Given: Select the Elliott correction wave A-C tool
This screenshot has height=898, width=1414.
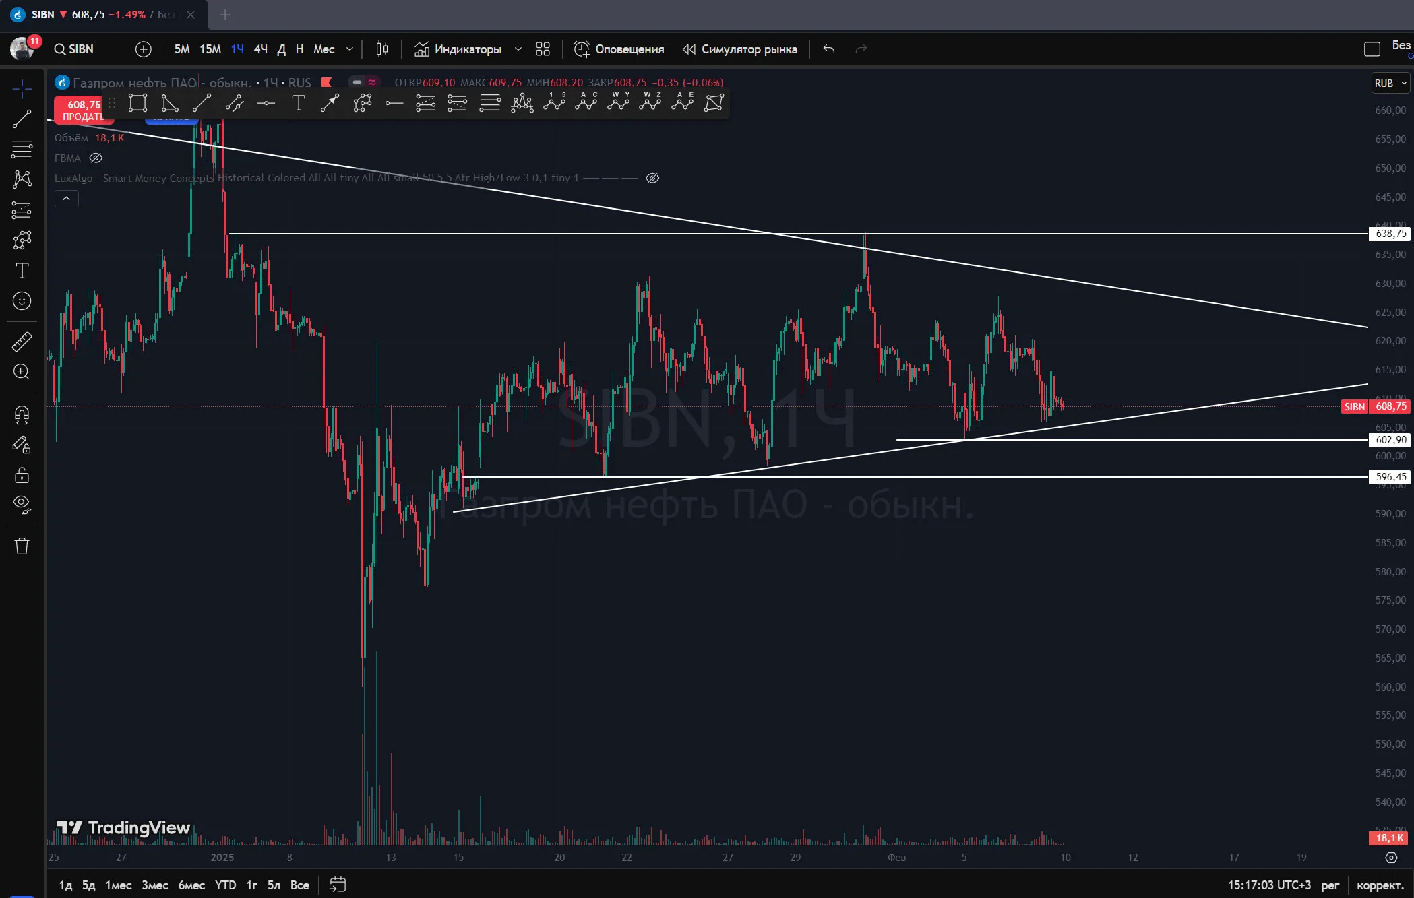Looking at the screenshot, I should (586, 102).
